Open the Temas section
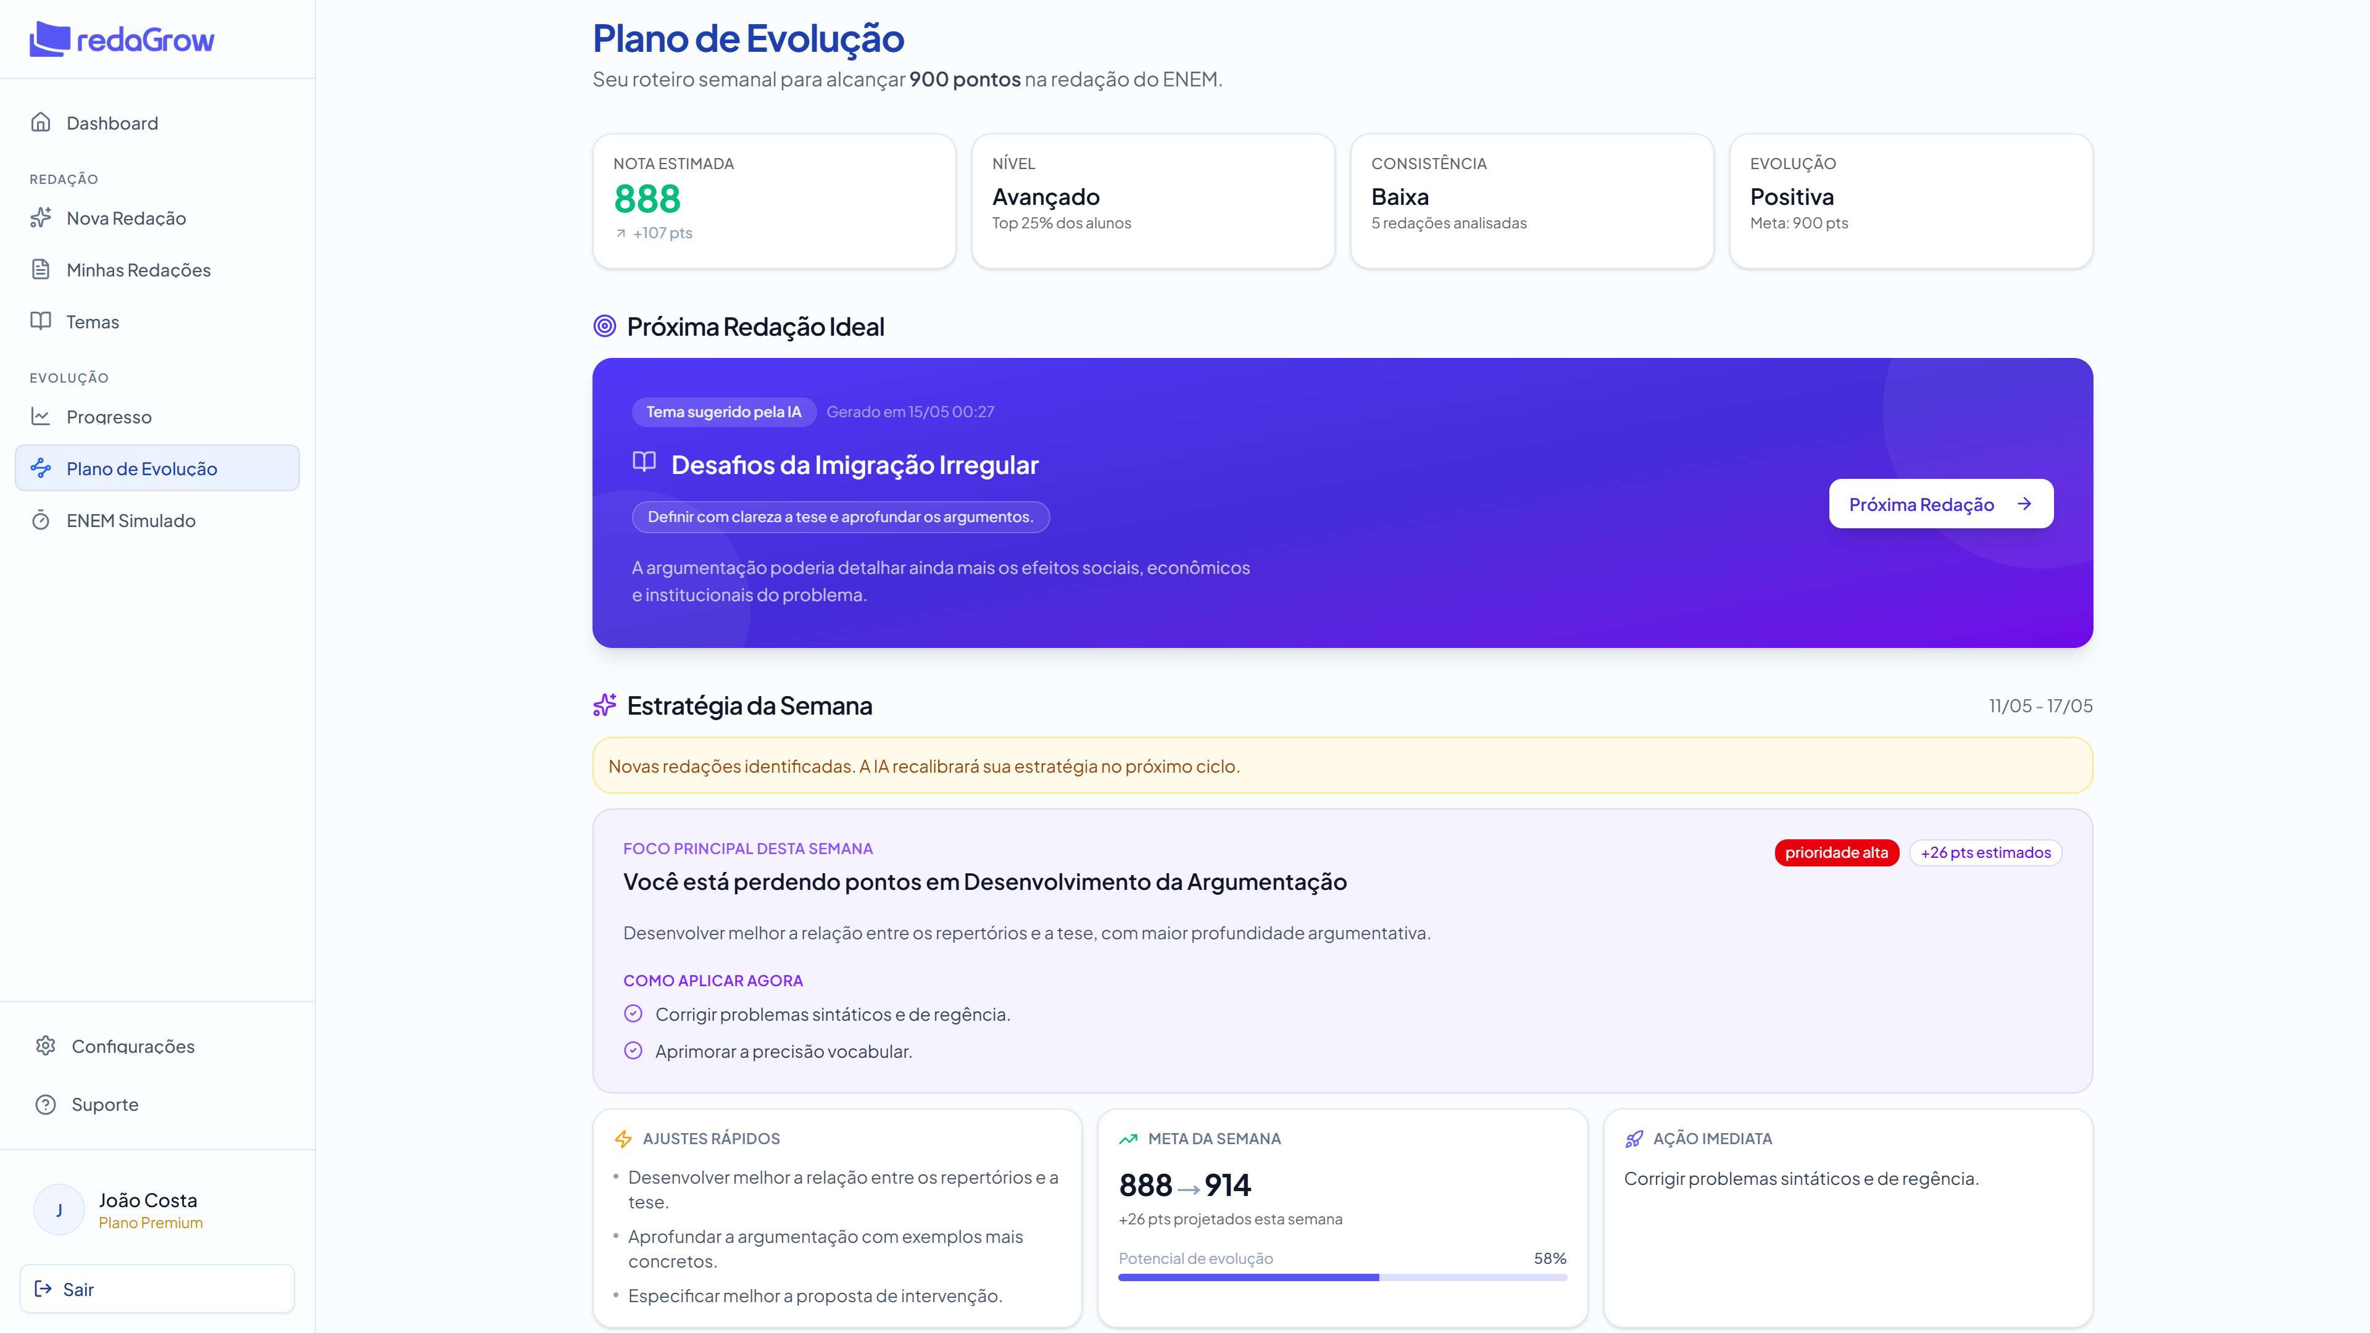 [157, 321]
